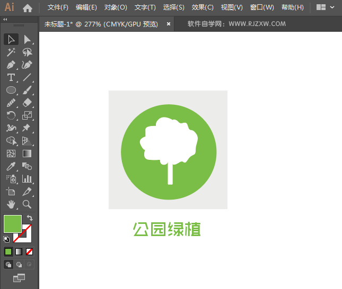This screenshot has height=289, width=342.
Task: Close the 未标题-1* document tab
Action: click(169, 24)
